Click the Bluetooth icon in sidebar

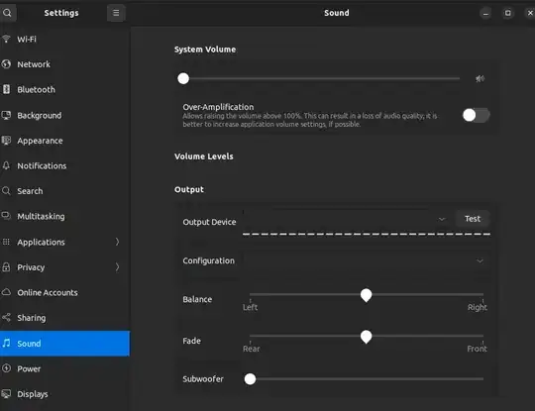click(6, 89)
